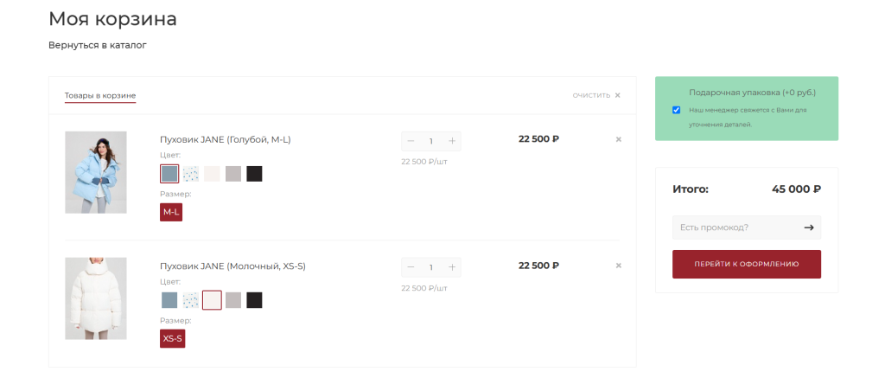Remove the milky JANE puffer from cart
The image size is (885, 378).
click(618, 266)
